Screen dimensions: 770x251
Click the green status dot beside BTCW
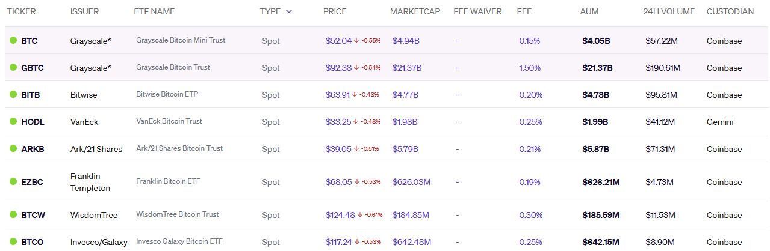tap(13, 215)
